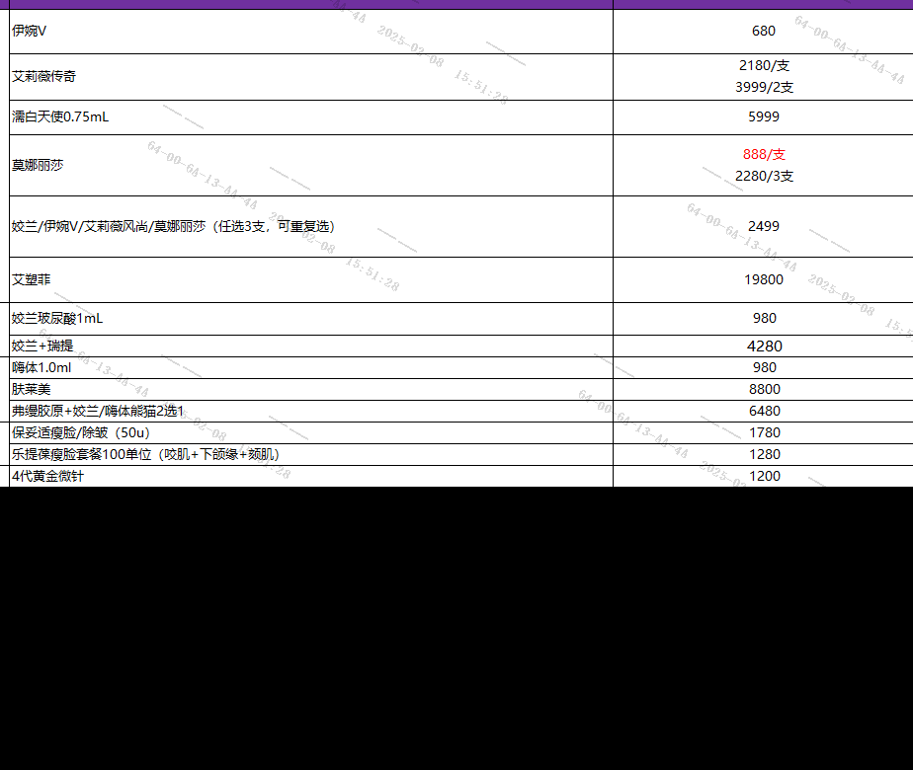Select the 莫娜丽莎 product cell

(x=311, y=166)
